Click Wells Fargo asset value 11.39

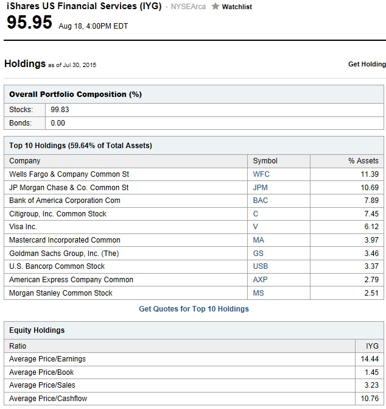point(370,174)
